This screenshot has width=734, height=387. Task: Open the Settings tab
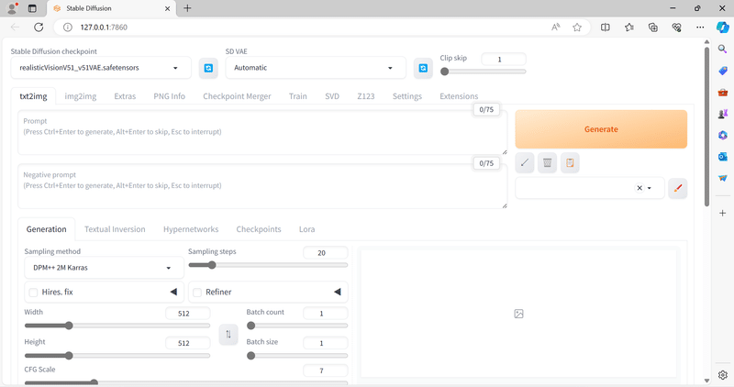click(x=406, y=96)
